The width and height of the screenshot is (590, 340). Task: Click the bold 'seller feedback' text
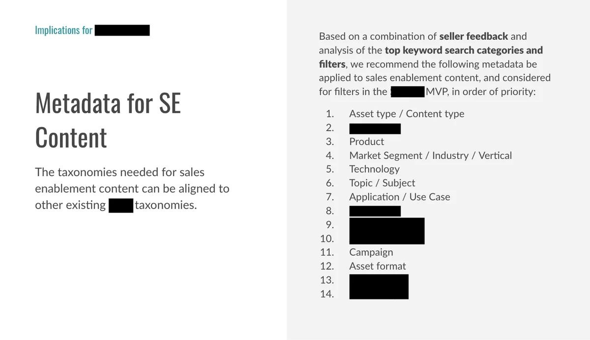[473, 36]
